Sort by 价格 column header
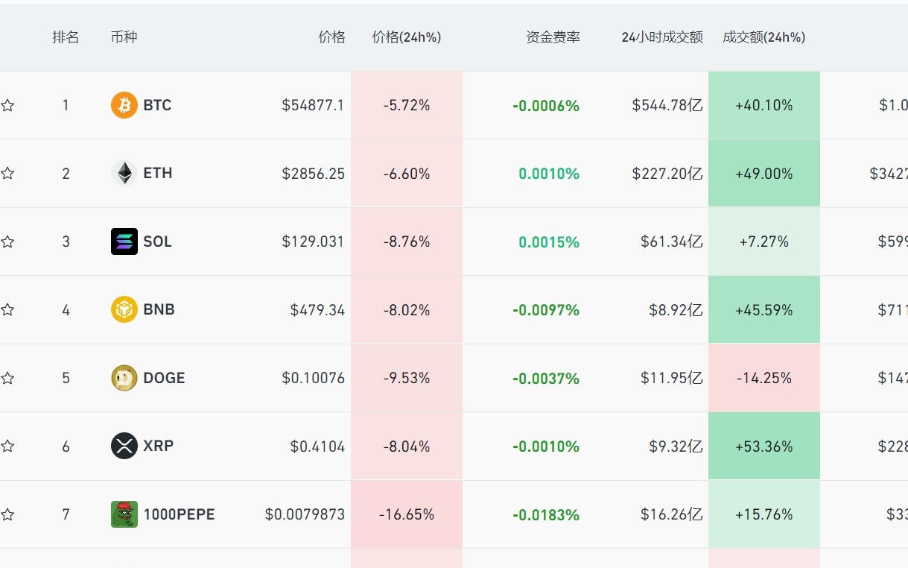The image size is (908, 568). [331, 37]
